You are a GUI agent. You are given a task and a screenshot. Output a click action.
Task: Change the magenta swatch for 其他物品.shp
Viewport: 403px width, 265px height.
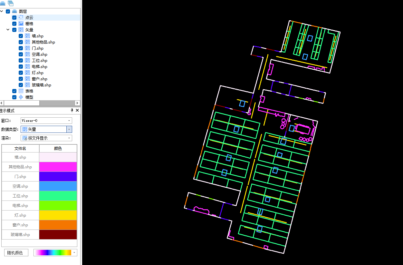pyautogui.click(x=58, y=167)
